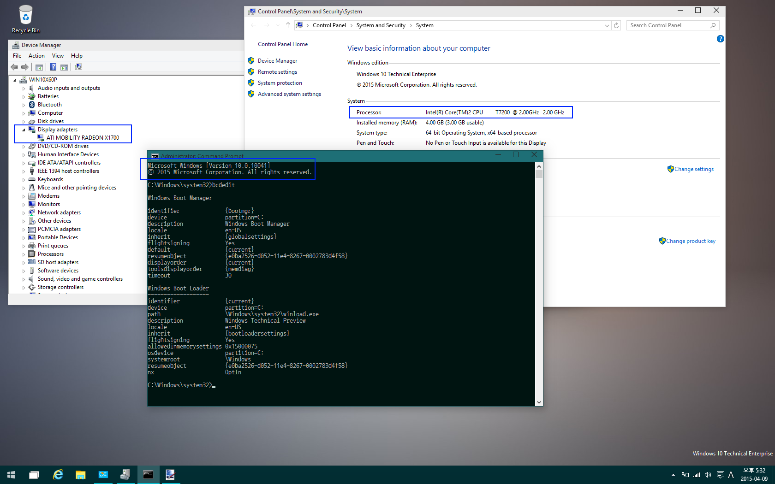
Task: Click the blue help question mark in System window
Action: (720, 39)
